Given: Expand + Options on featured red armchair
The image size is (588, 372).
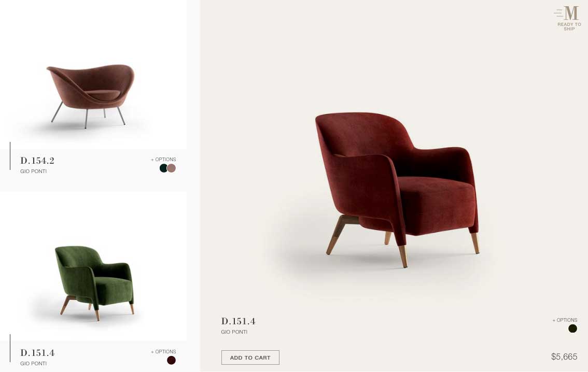Looking at the screenshot, I should 565,320.
